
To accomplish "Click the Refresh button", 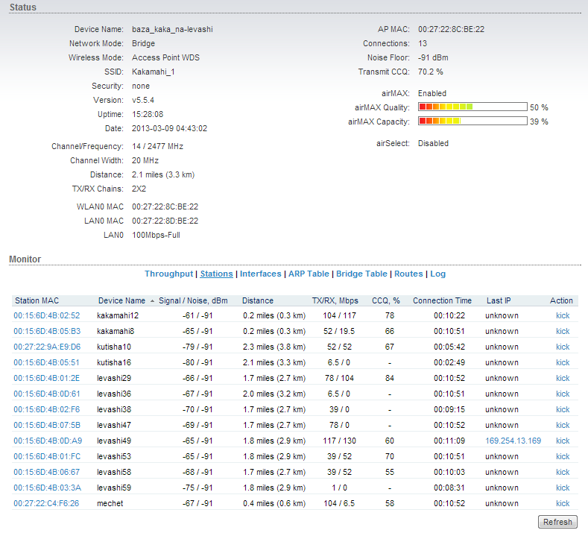I will point(557,522).
